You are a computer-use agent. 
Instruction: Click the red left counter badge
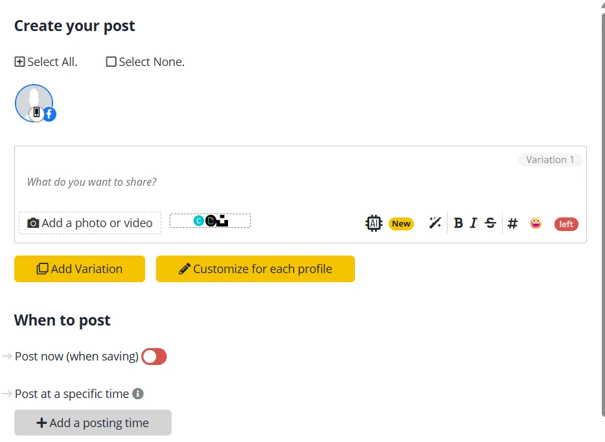566,224
